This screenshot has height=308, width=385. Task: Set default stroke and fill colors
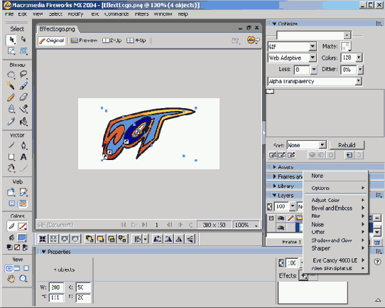click(9, 248)
